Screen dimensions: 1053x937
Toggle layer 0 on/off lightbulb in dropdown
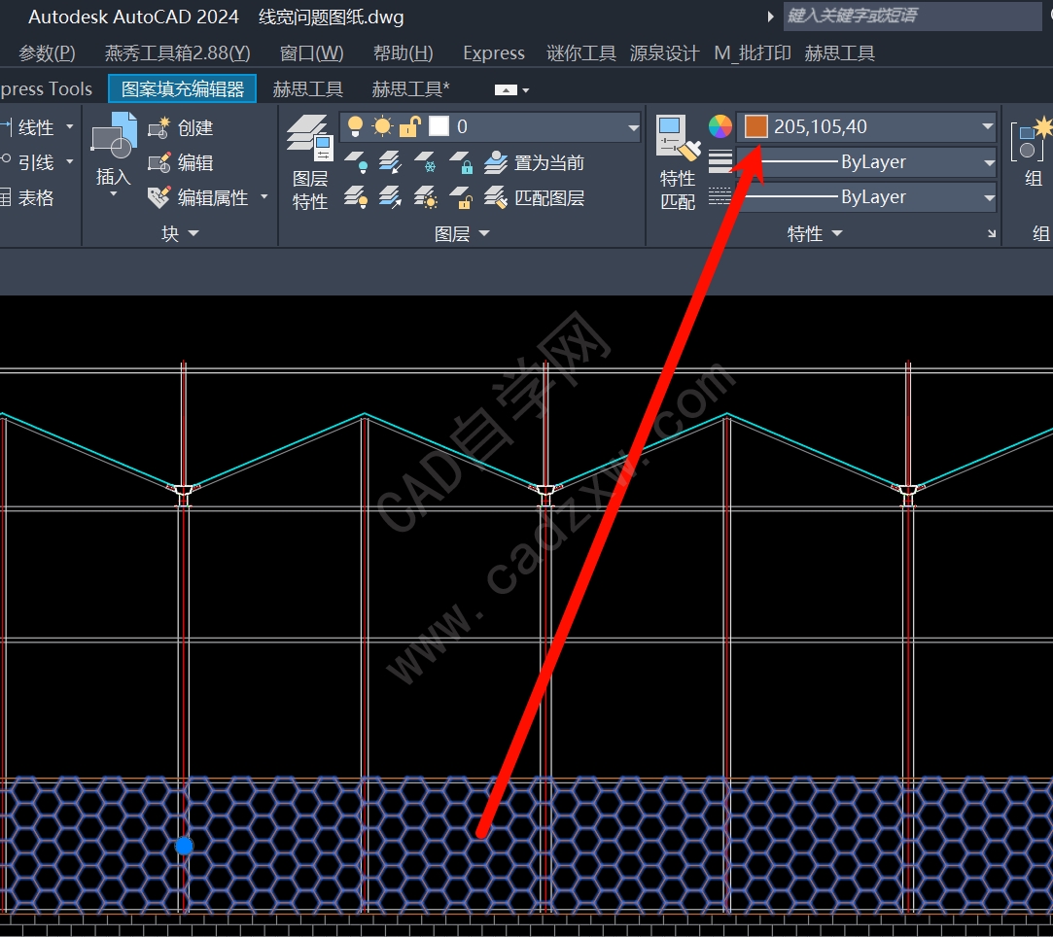coord(355,126)
